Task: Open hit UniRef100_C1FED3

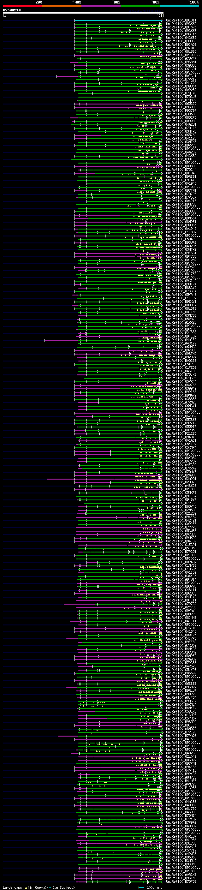Action: click(x=181, y=367)
